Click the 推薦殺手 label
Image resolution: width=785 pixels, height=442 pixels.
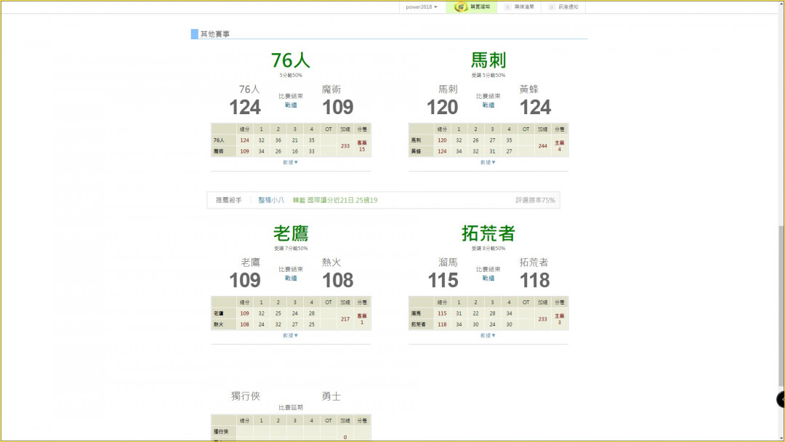tap(229, 200)
